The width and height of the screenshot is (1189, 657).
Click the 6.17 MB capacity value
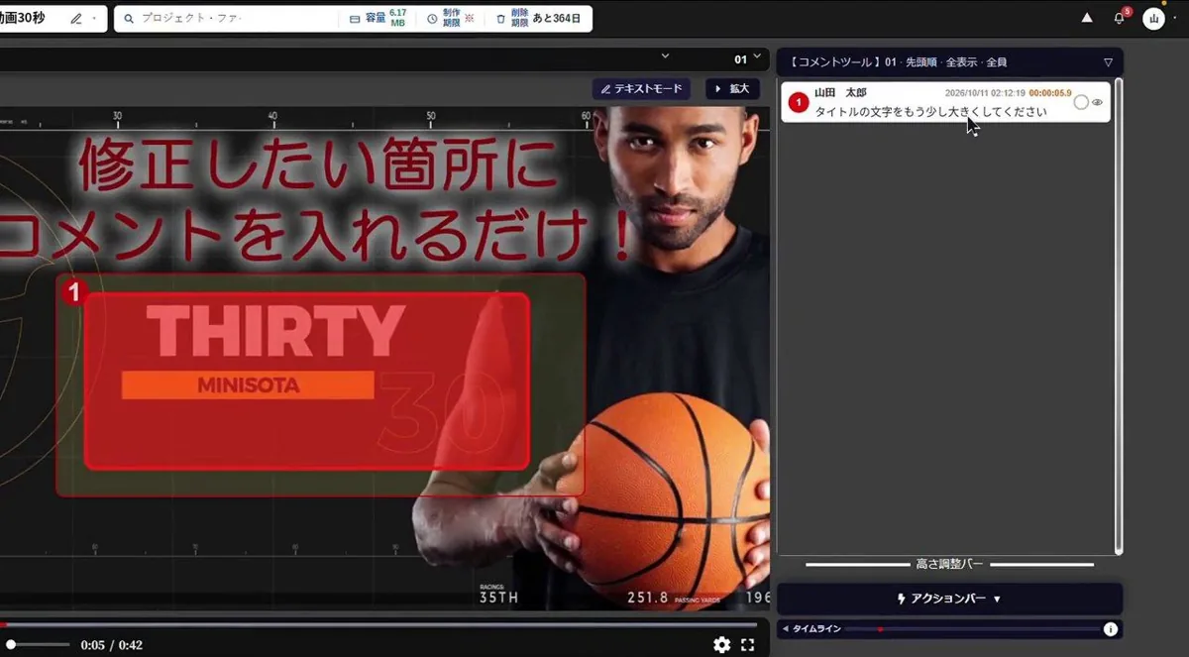(398, 18)
